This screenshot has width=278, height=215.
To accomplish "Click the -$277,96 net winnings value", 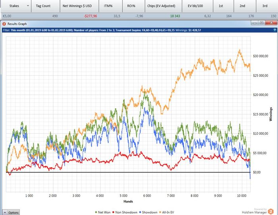I will pos(91,16).
